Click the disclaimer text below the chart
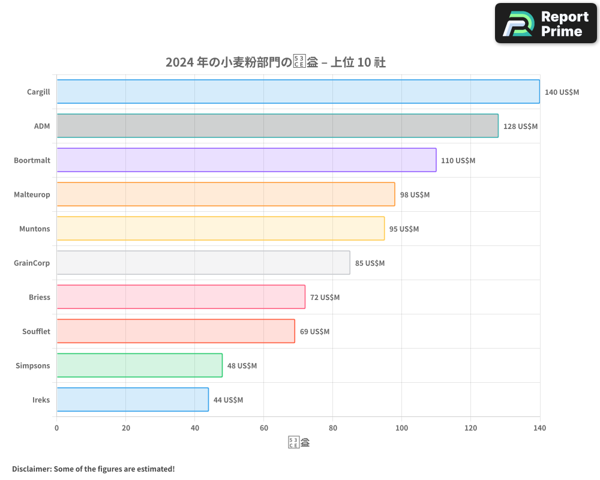Screen dimensions: 600x480 (93, 469)
